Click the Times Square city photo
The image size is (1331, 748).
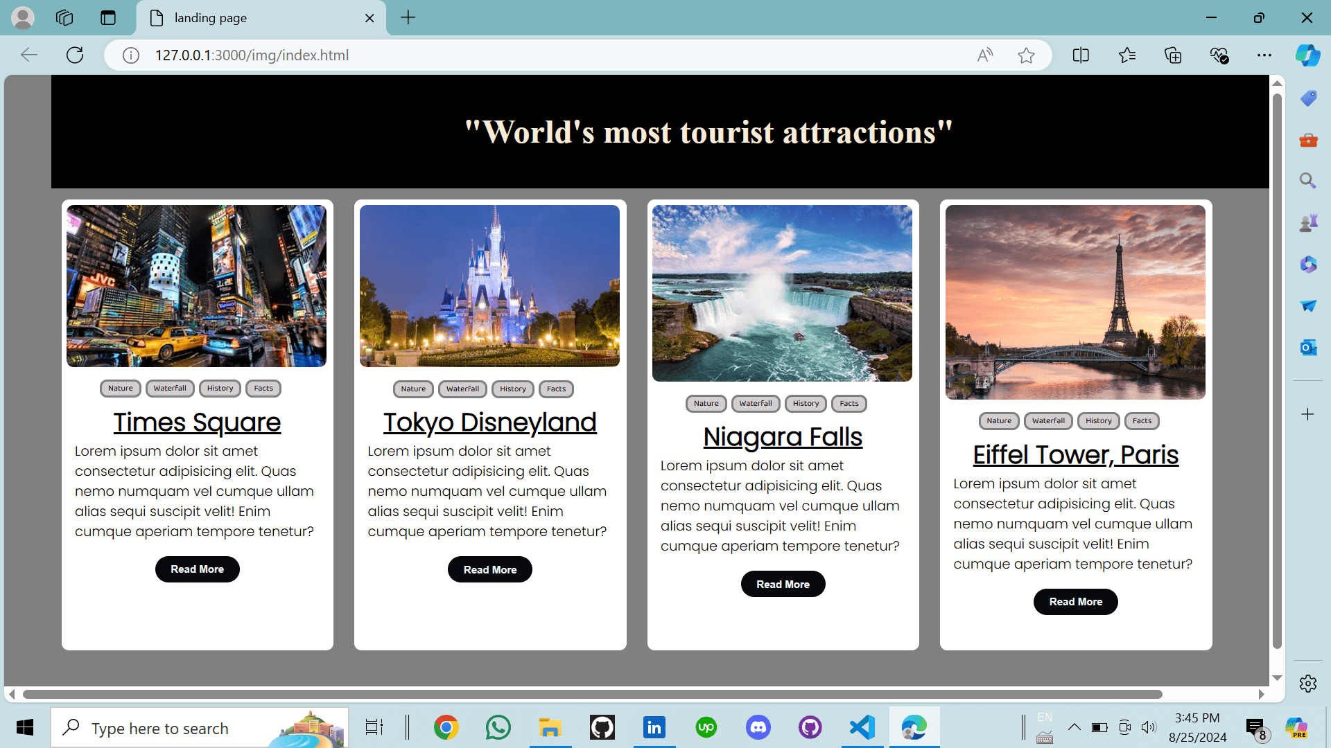point(196,286)
